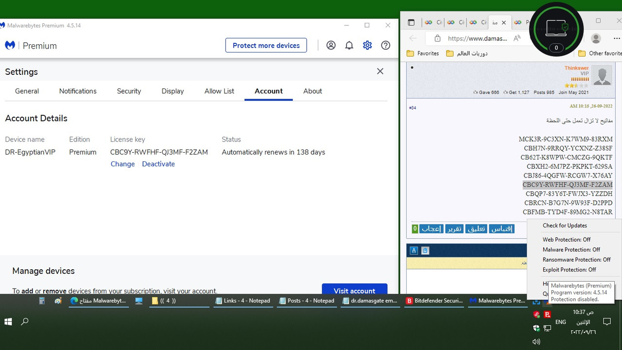Open Malwarebytes help with the question mark icon
Screen dimensions: 622x350
click(385, 45)
